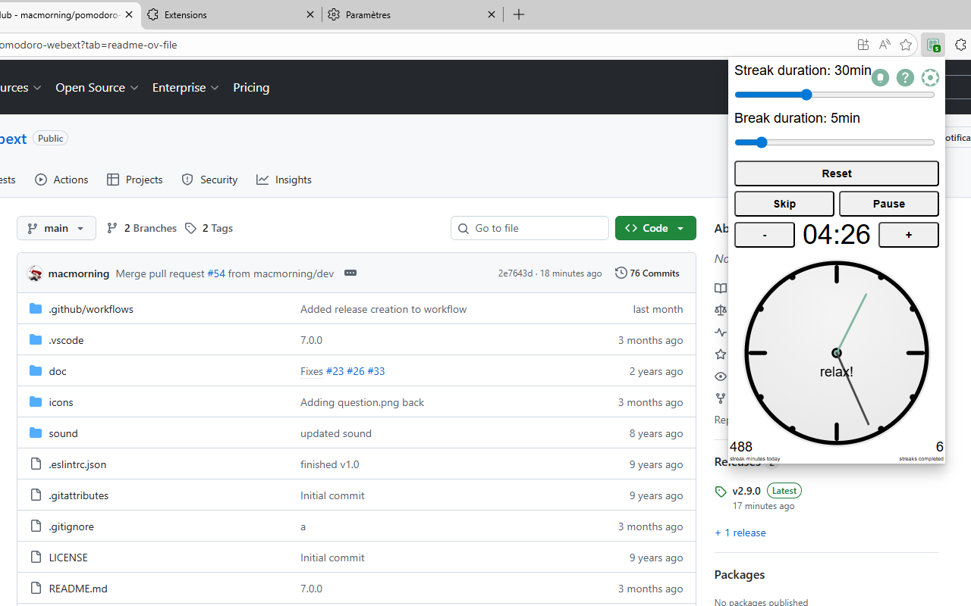
Task: Open a new browser tab
Action: coord(519,14)
